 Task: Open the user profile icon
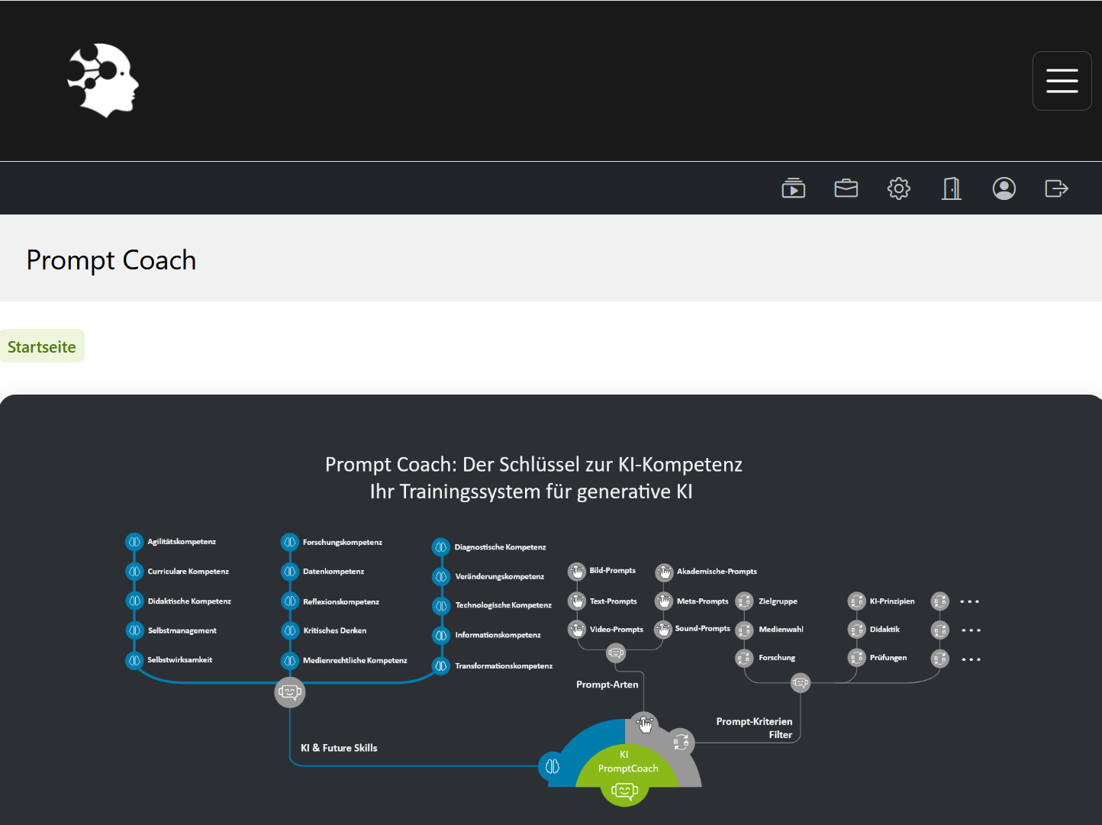click(x=1004, y=188)
